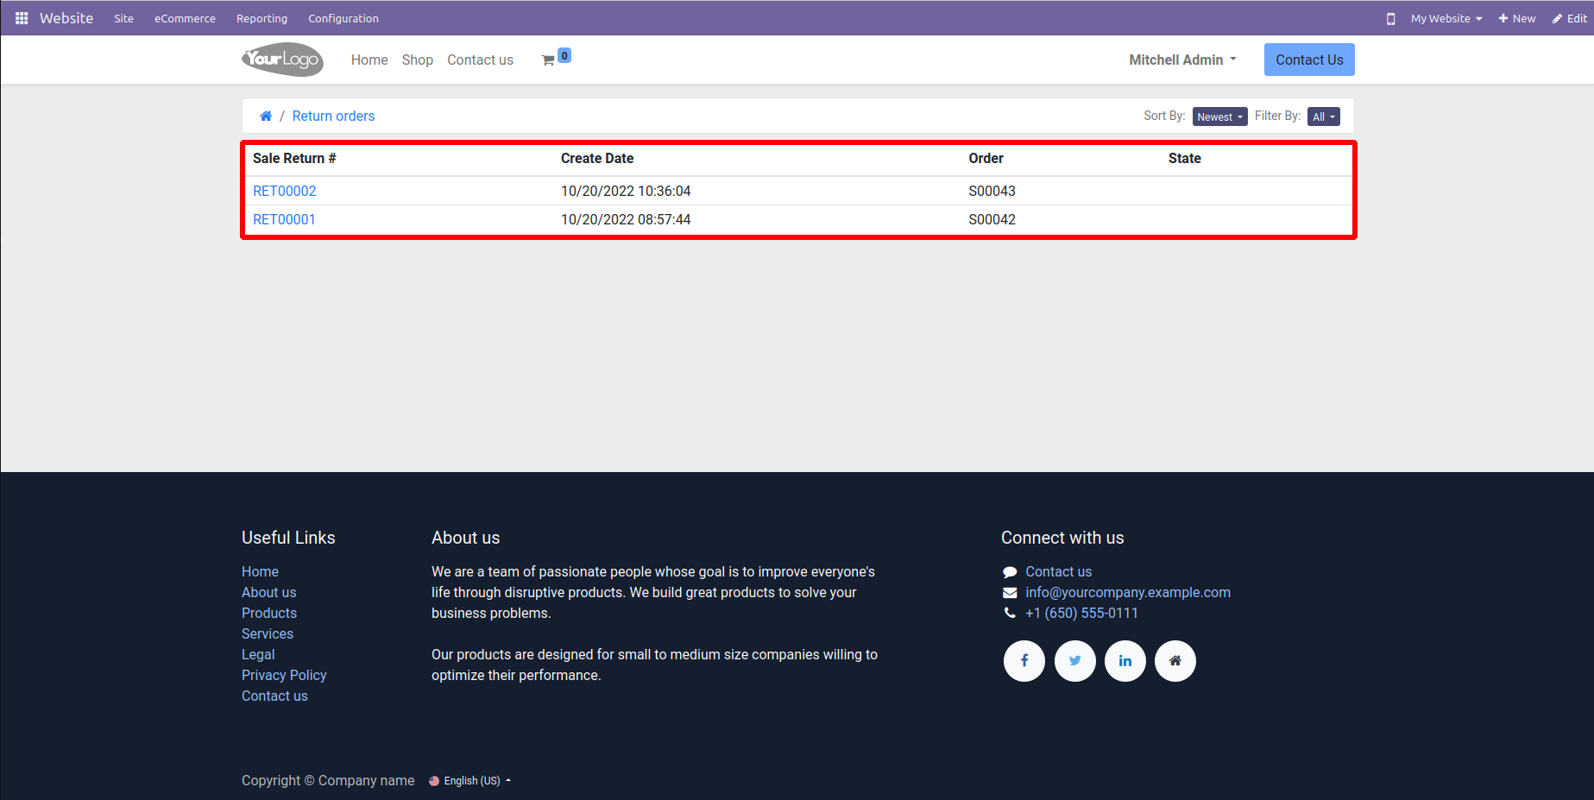The width and height of the screenshot is (1594, 800).
Task: Open the Twitter social icon
Action: click(x=1075, y=661)
